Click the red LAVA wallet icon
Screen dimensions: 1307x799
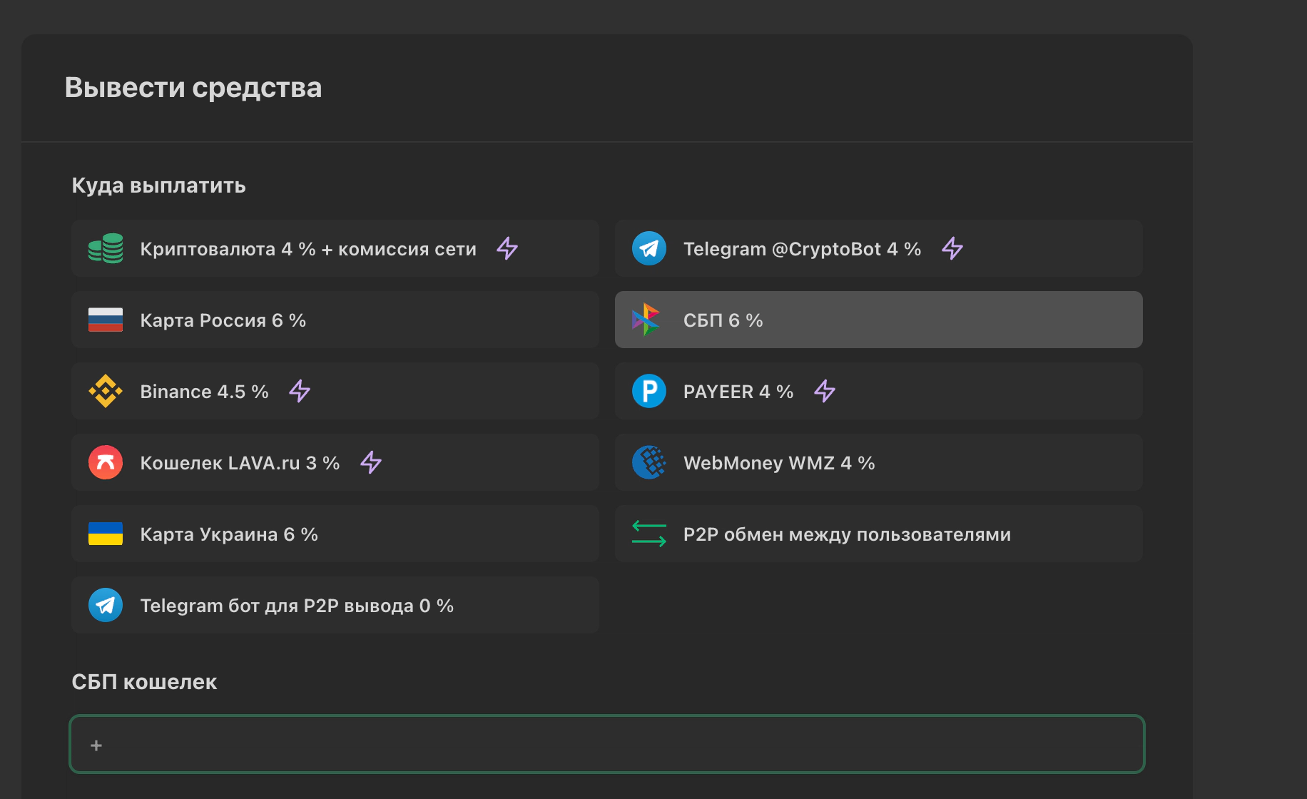click(106, 462)
